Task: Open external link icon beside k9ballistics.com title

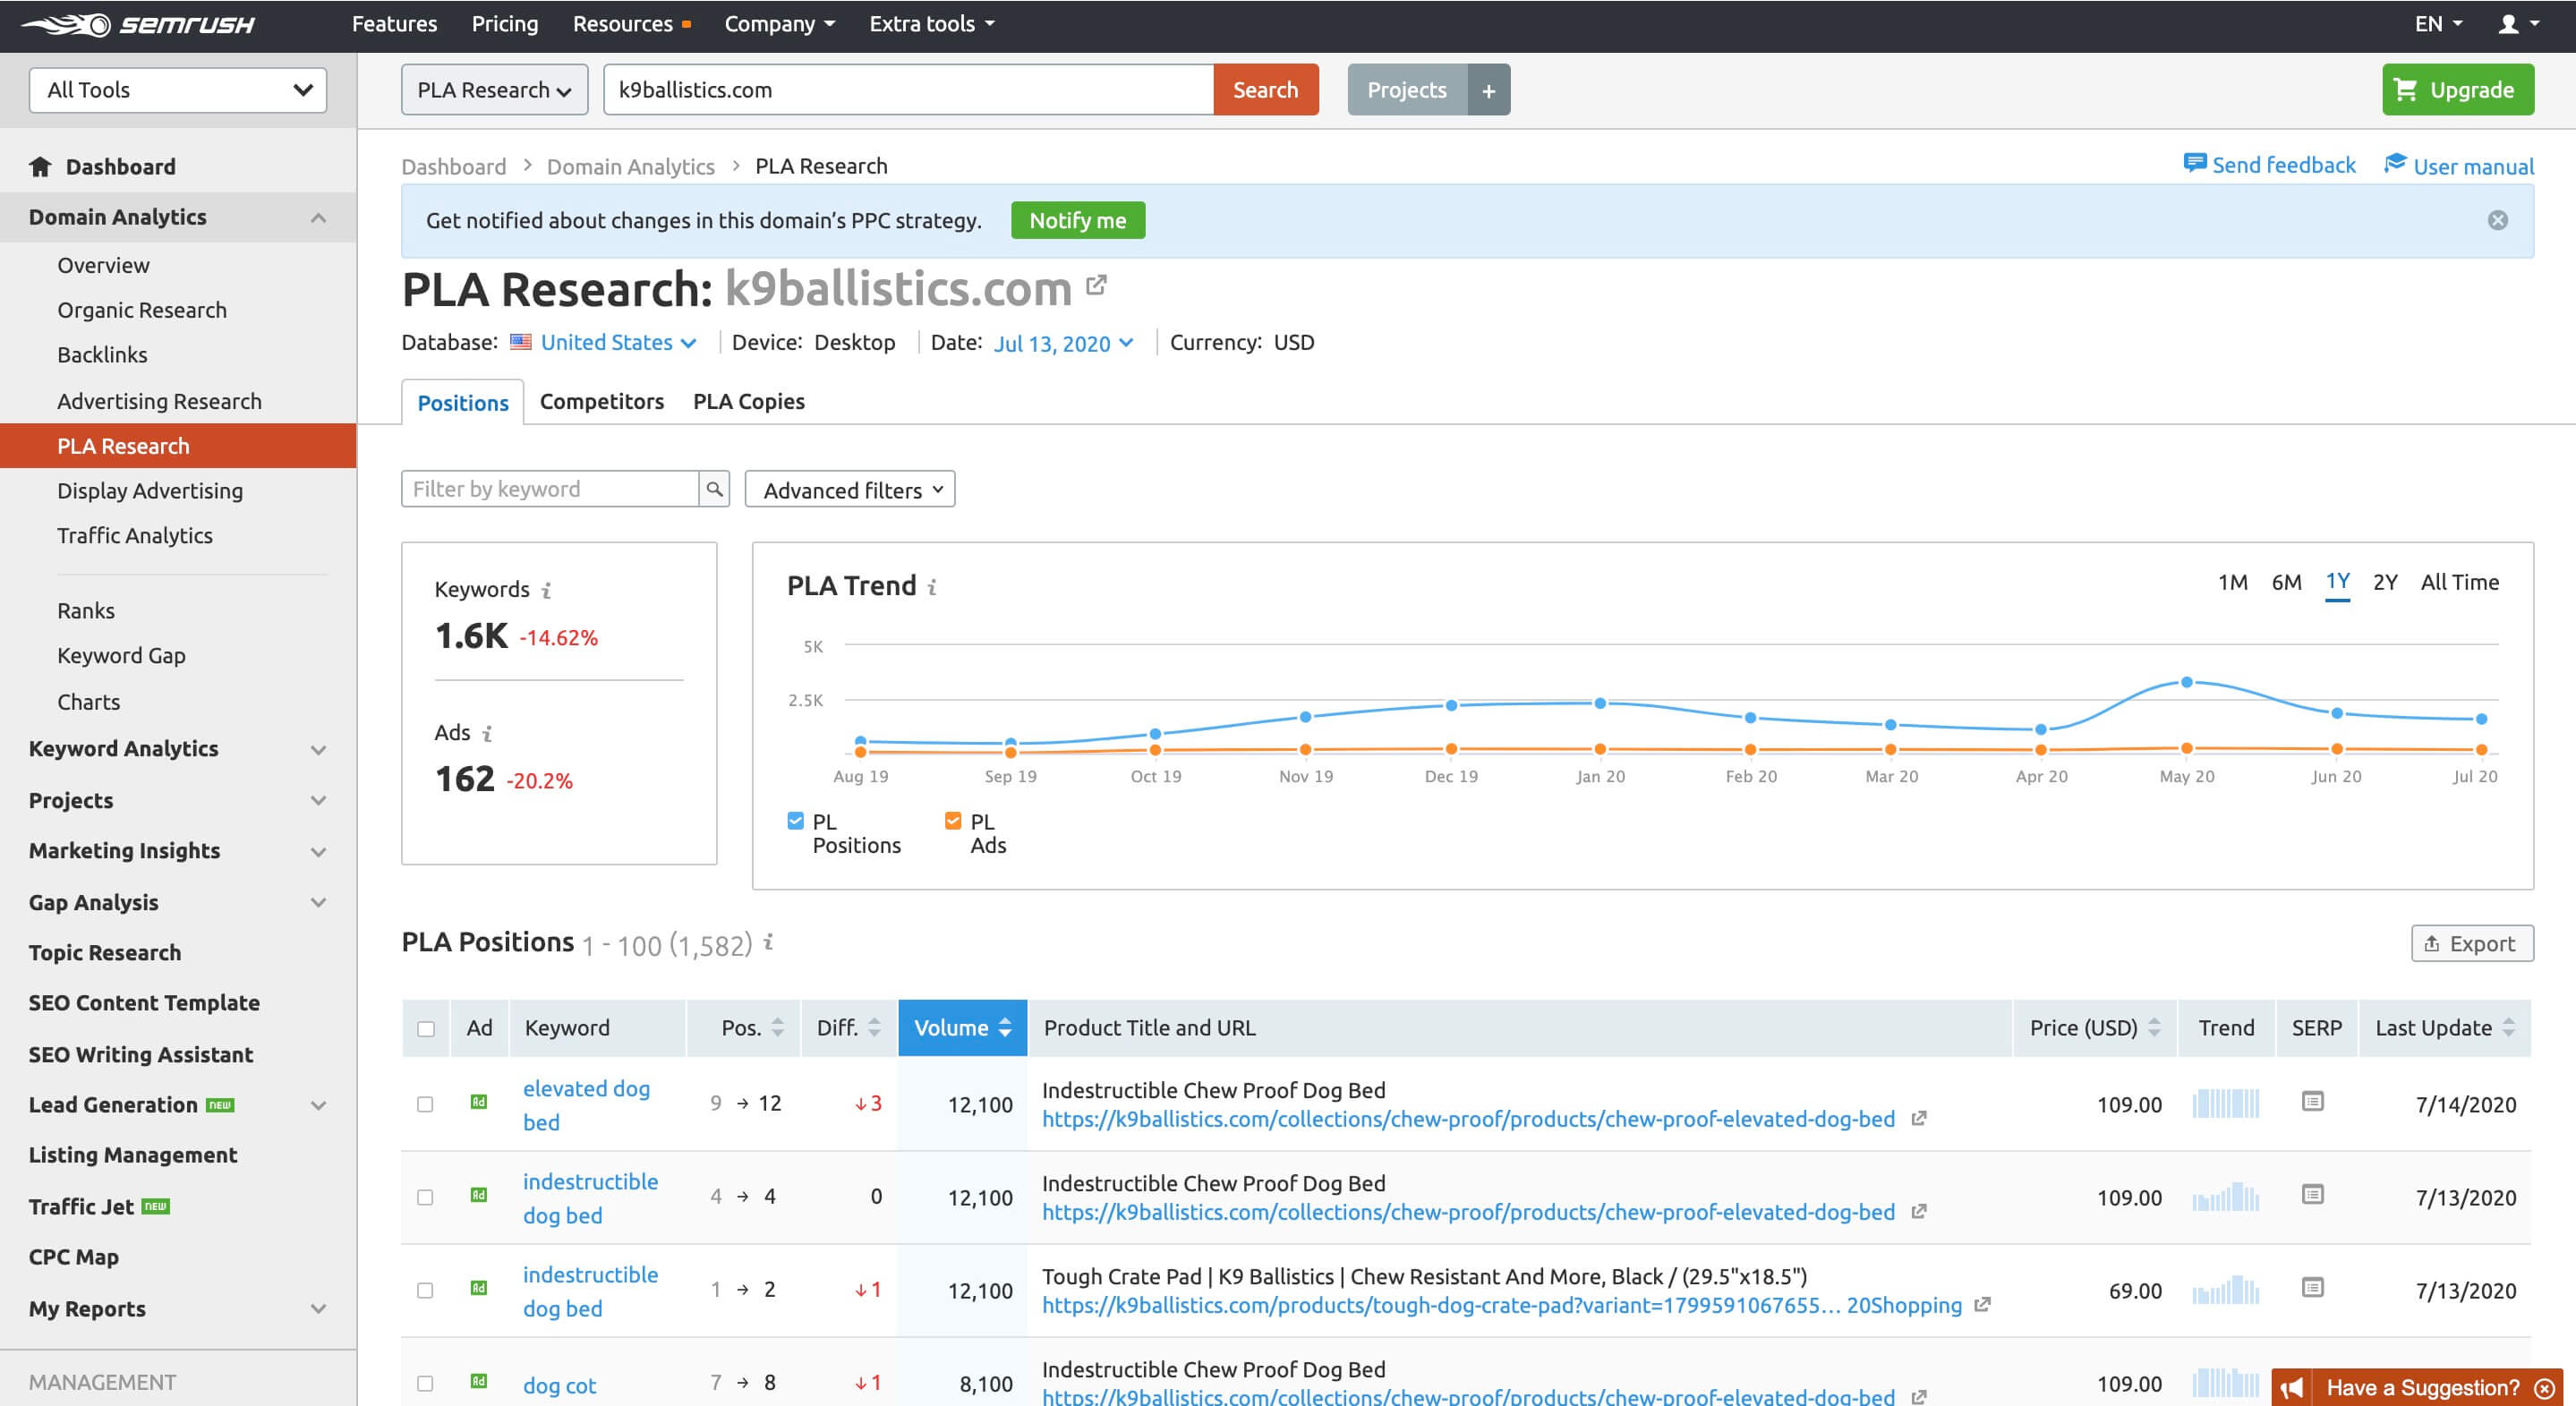Action: tap(1096, 286)
